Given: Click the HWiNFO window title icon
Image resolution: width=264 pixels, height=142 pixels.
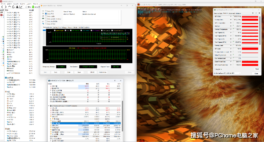Looking at the screenshot, I should coord(49,81).
